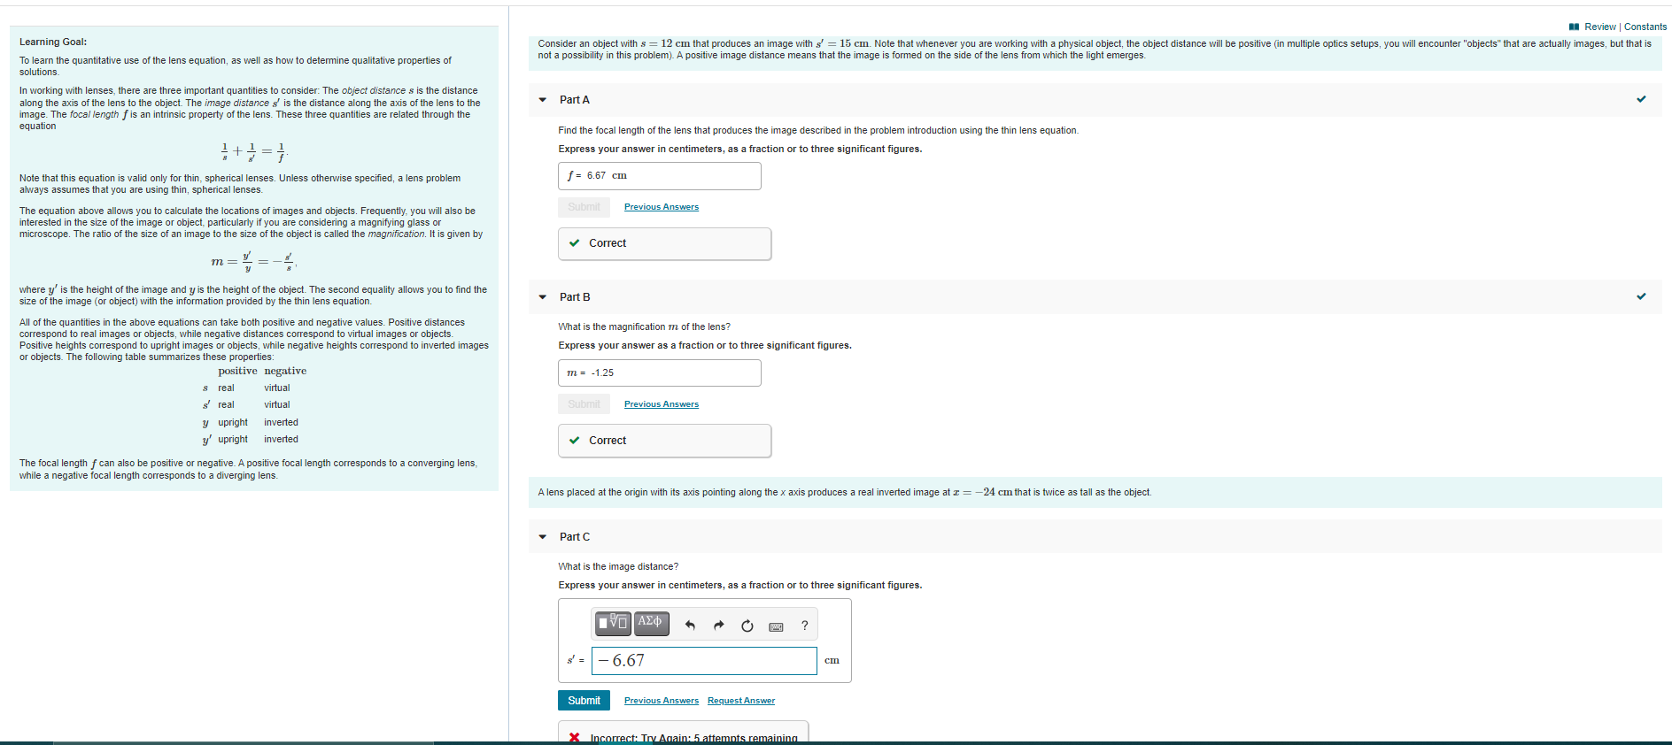This screenshot has height=745, width=1672.
Task: Open the Constants link
Action: tap(1645, 27)
